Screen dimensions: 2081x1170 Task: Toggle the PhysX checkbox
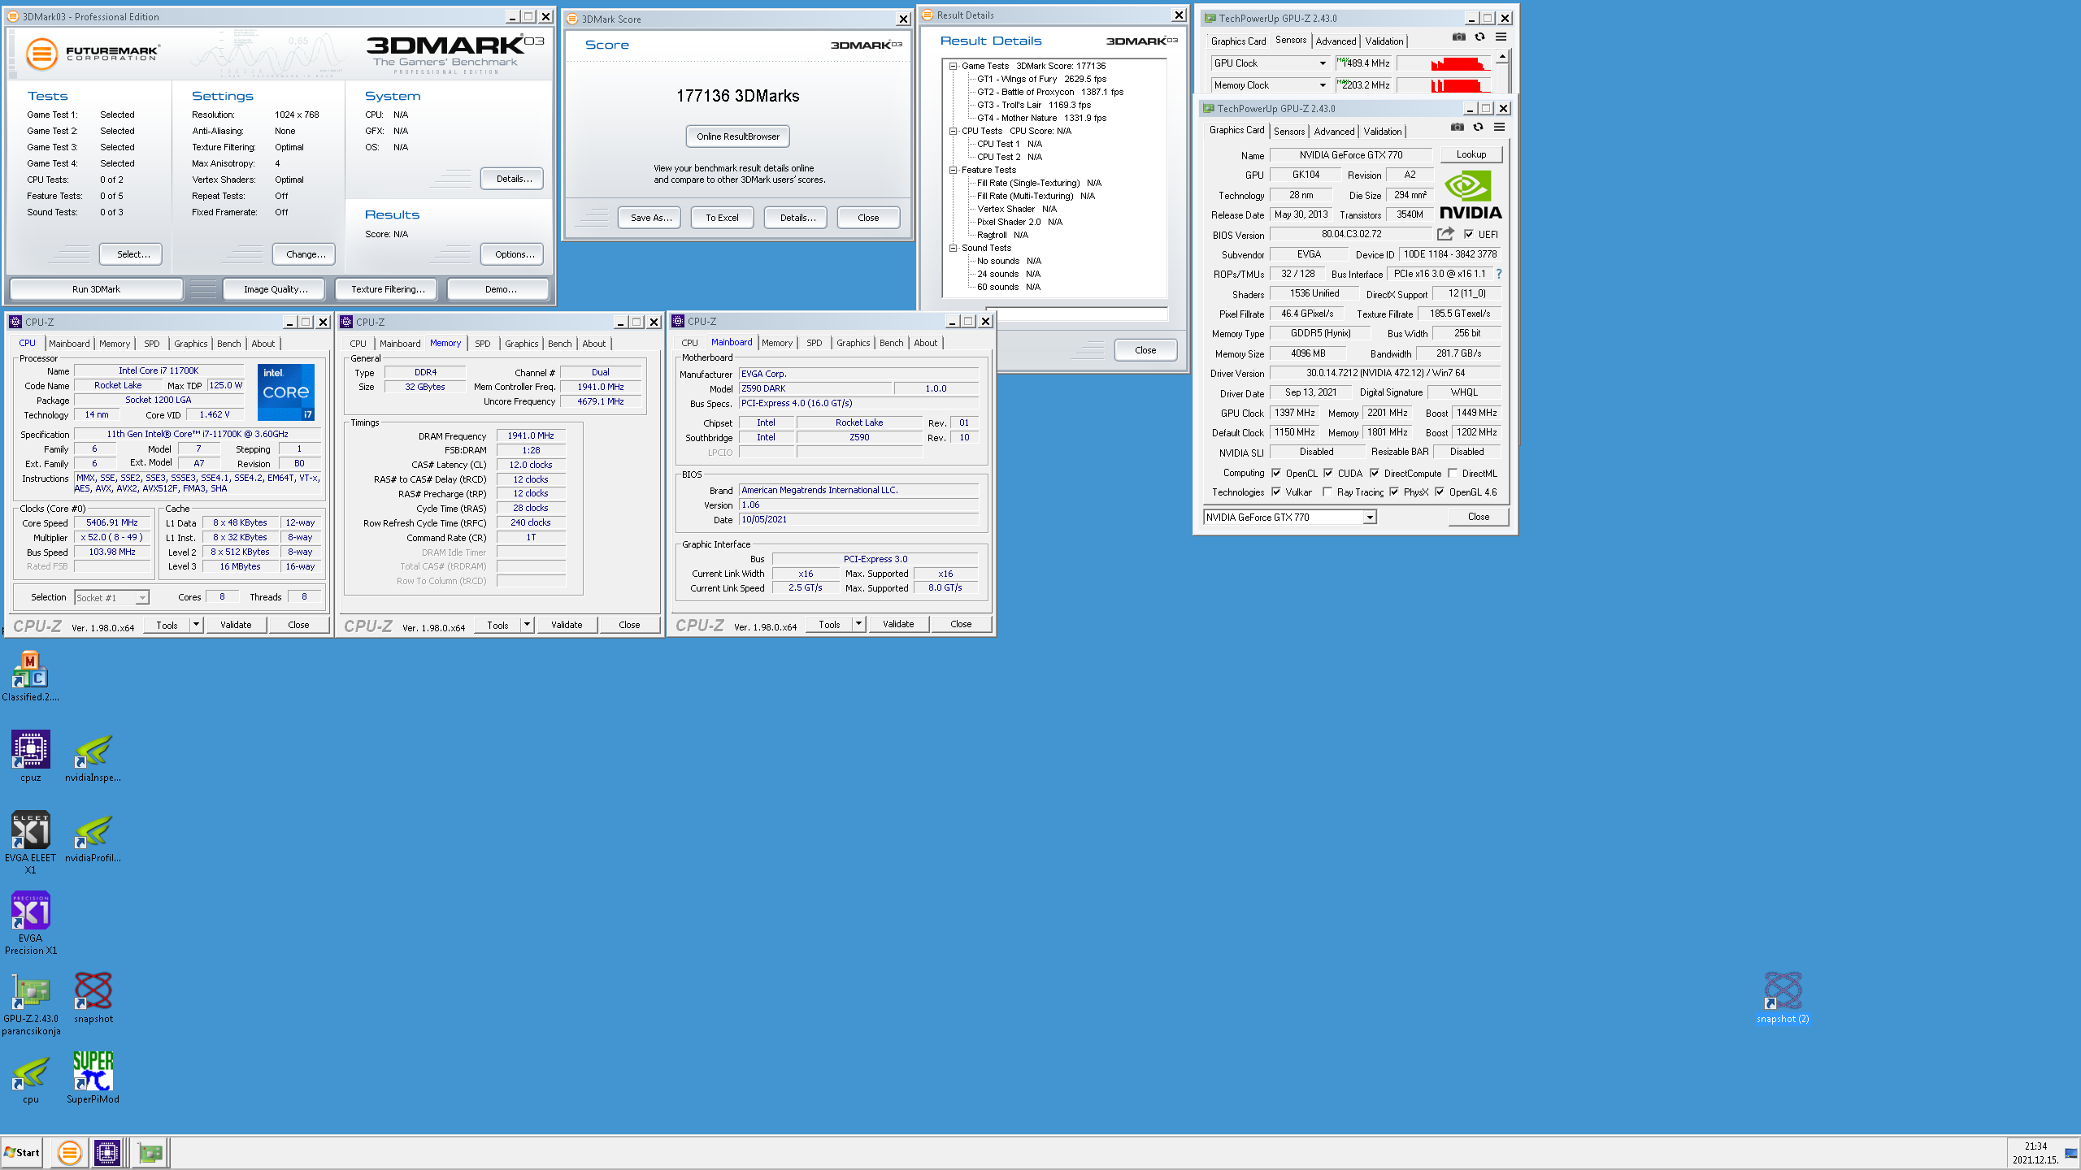click(1394, 492)
